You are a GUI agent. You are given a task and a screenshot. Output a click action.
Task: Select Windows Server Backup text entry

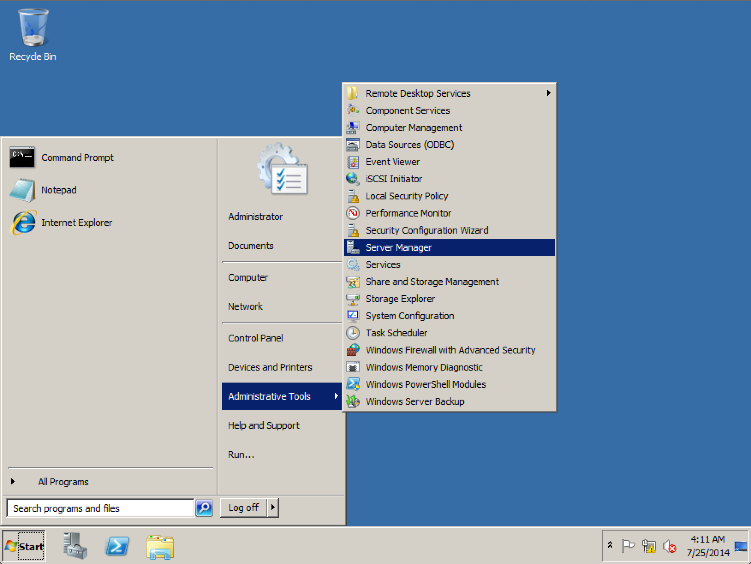point(415,401)
